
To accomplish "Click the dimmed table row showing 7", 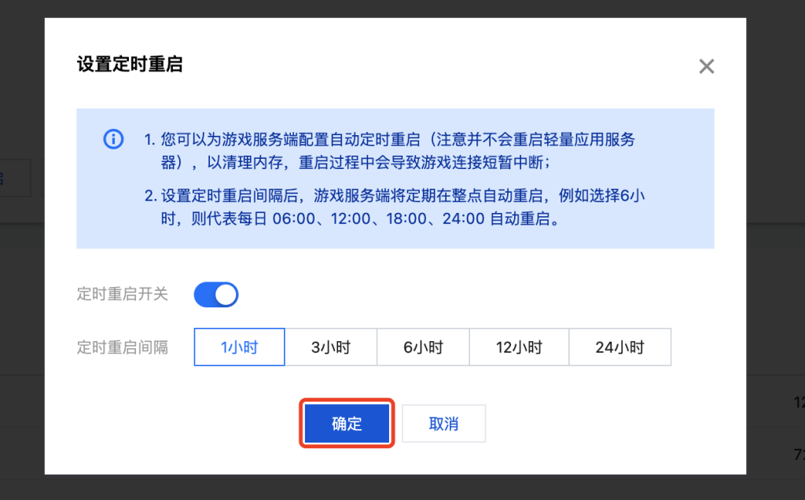I will pos(778,454).
